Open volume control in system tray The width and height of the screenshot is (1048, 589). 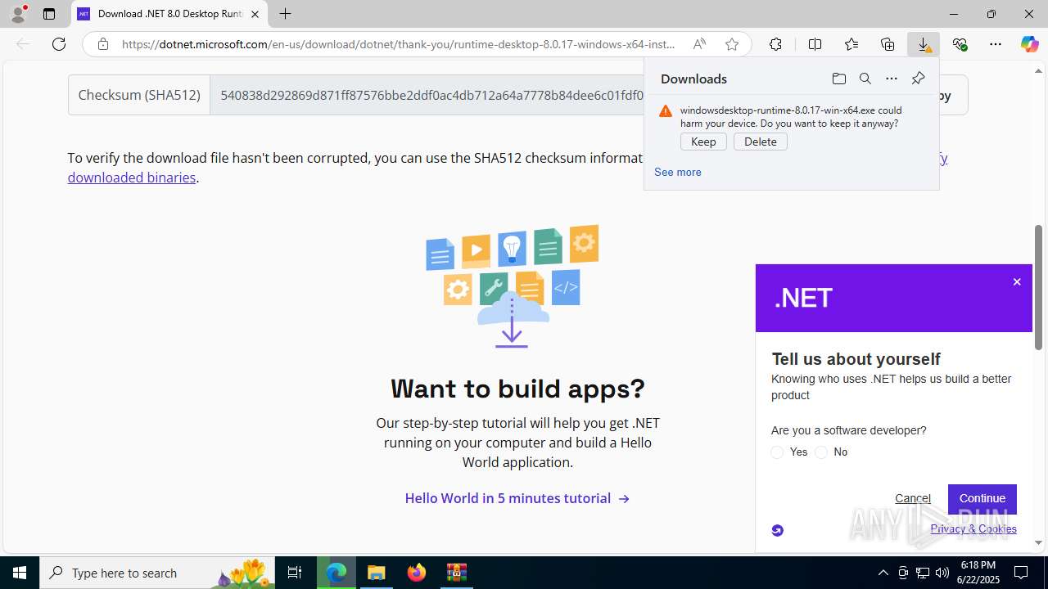tap(942, 573)
